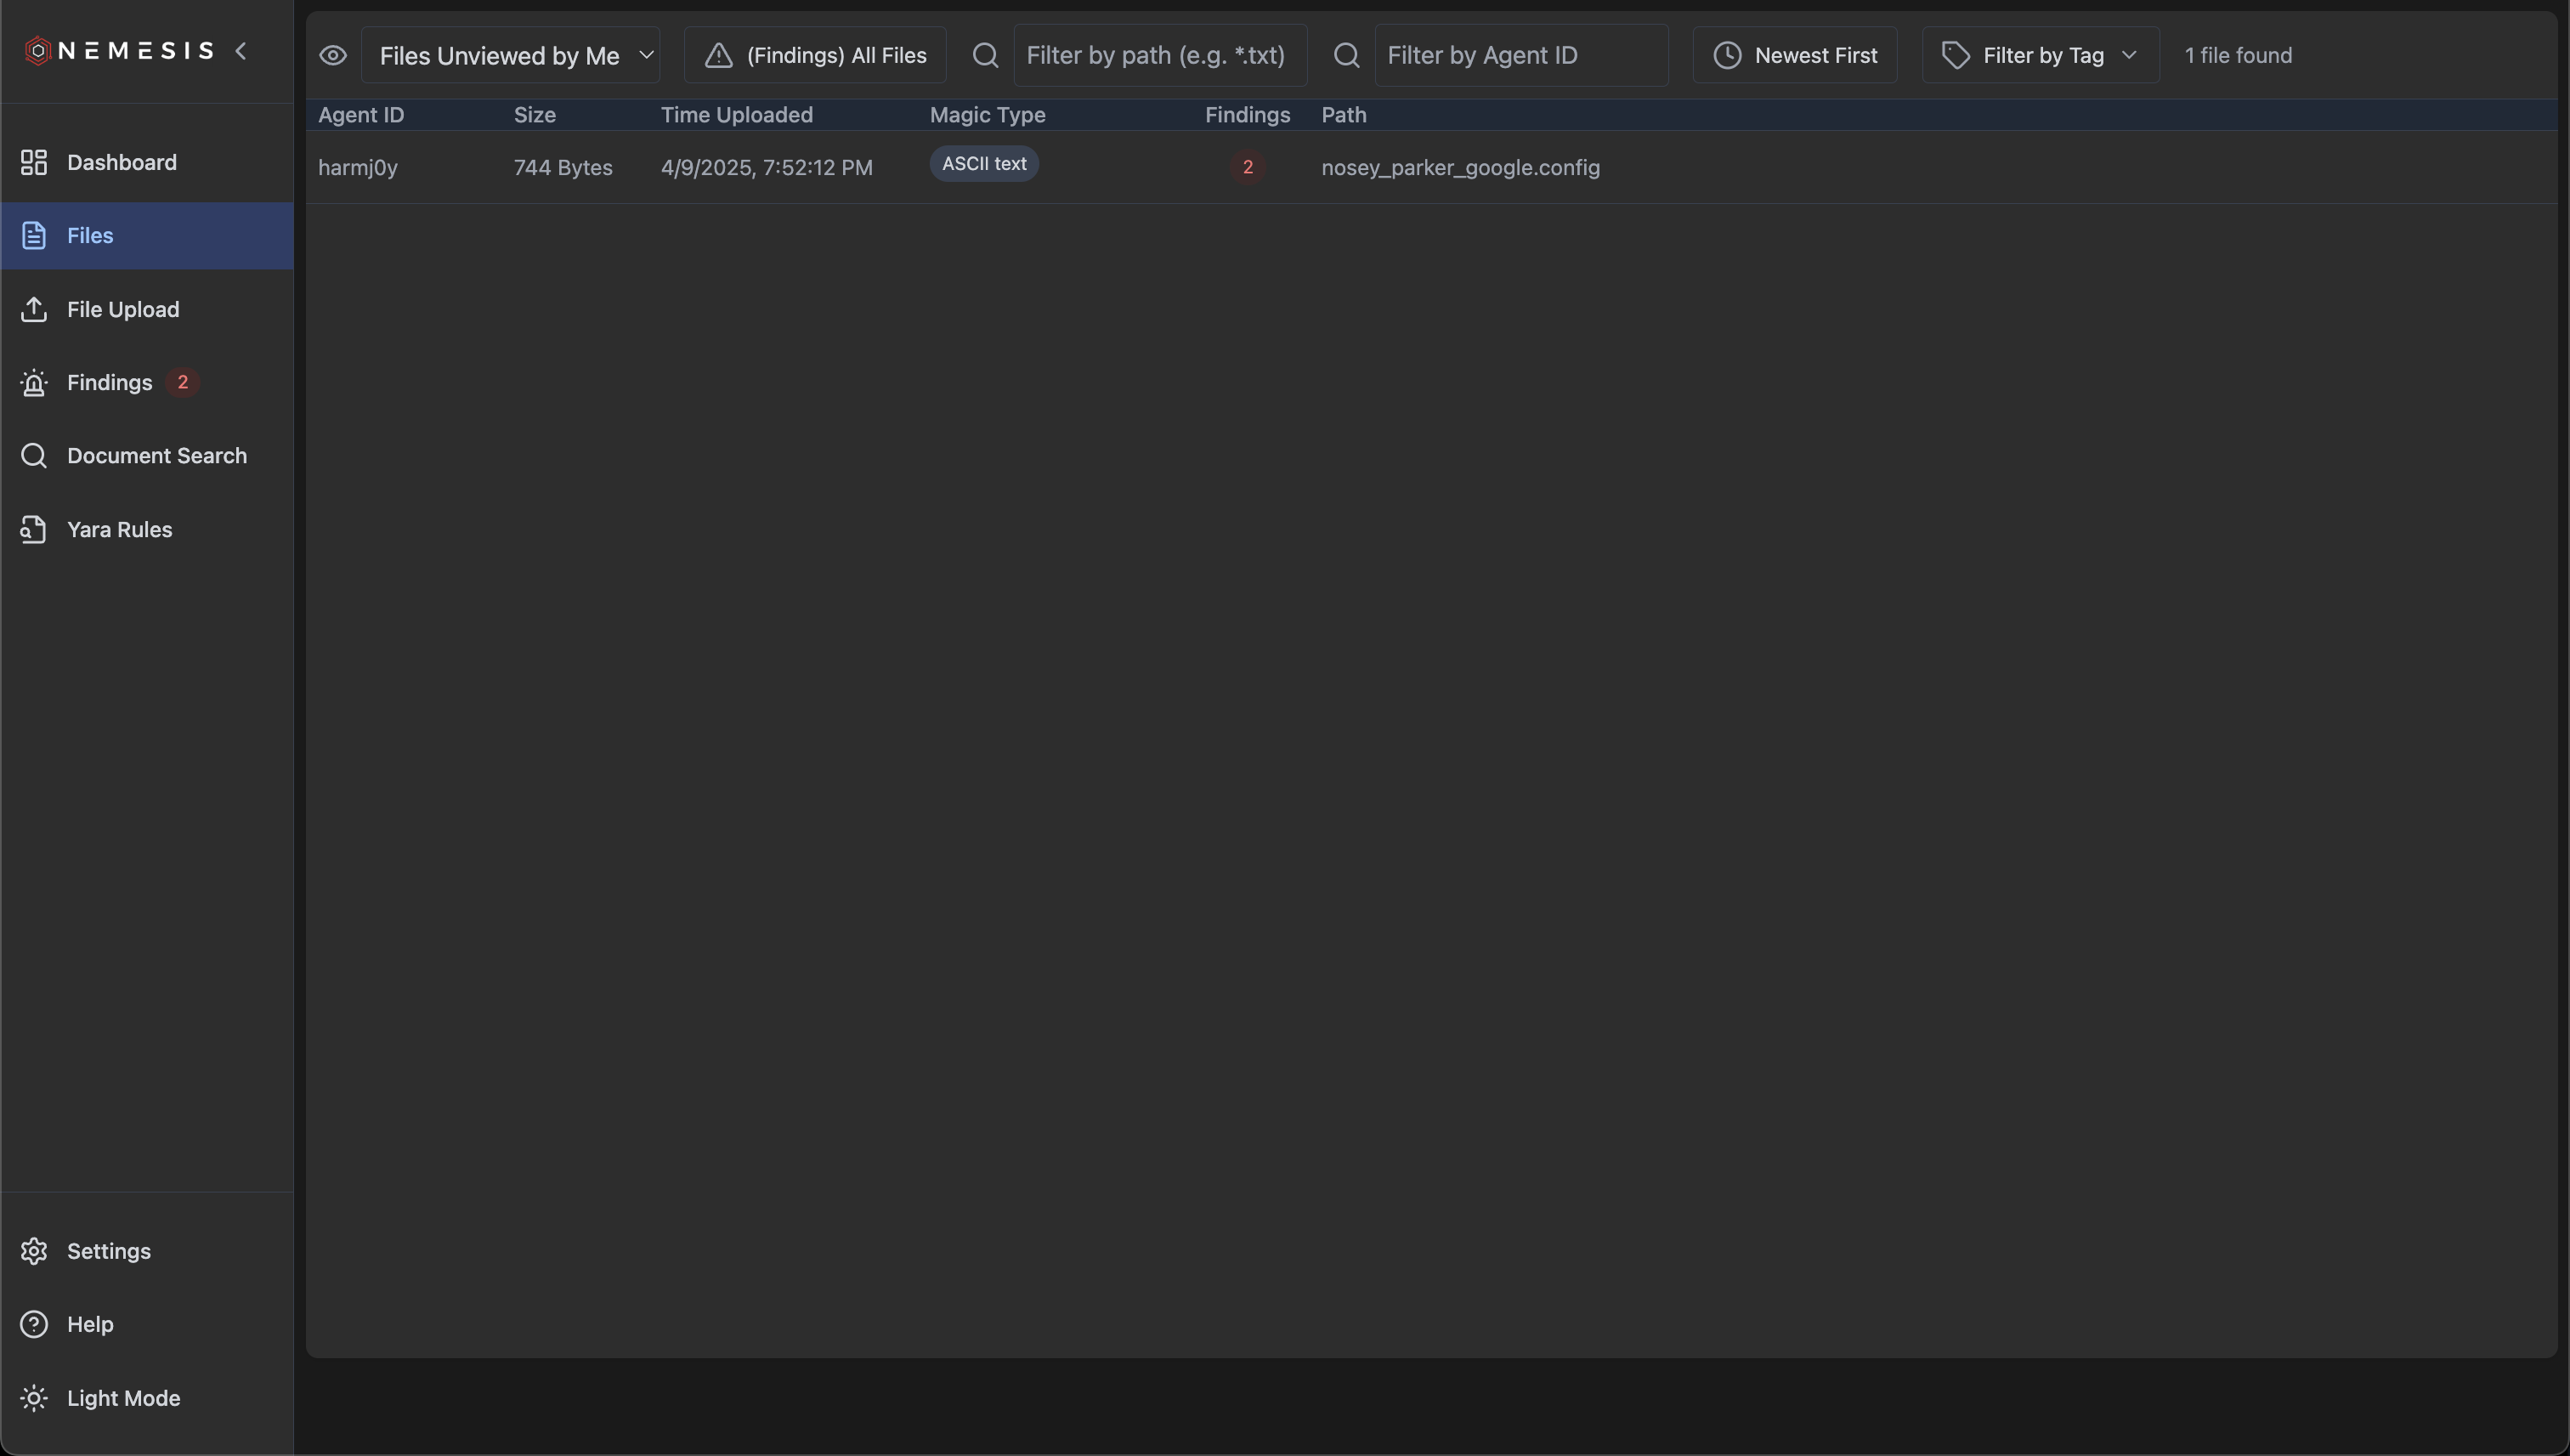Toggle the (Findings) All Files filter
The height and width of the screenshot is (1456, 2570).
click(x=816, y=56)
